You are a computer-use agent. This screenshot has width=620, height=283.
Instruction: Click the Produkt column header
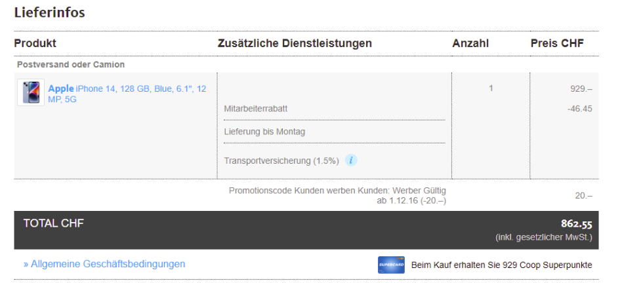[35, 43]
